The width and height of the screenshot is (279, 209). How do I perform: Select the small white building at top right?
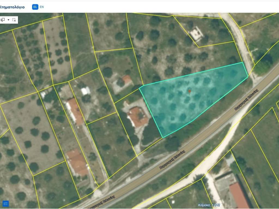[196, 34]
